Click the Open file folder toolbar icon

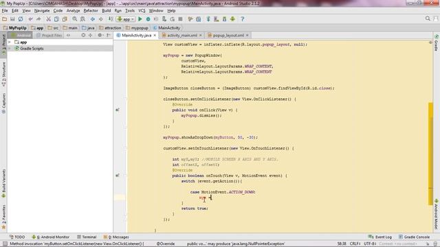click(5, 19)
